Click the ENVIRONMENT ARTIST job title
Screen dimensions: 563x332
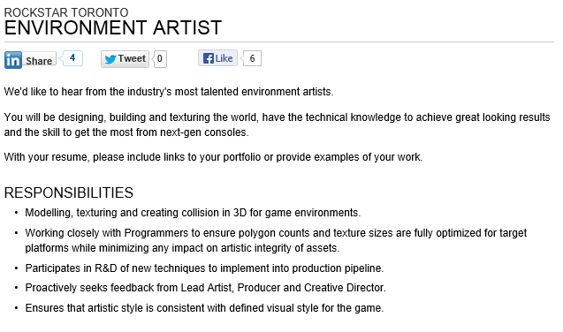click(x=113, y=28)
